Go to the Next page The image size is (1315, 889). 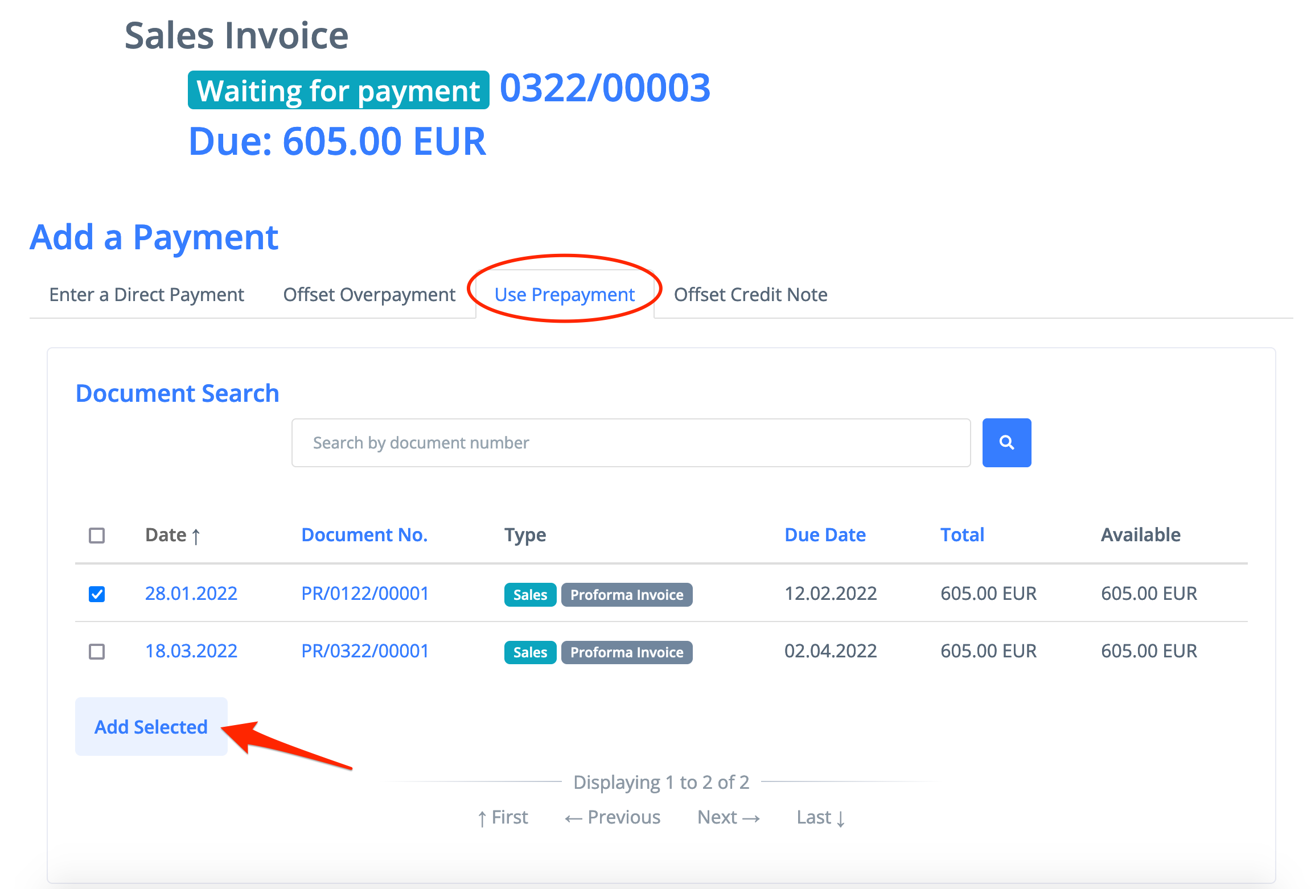(x=728, y=817)
